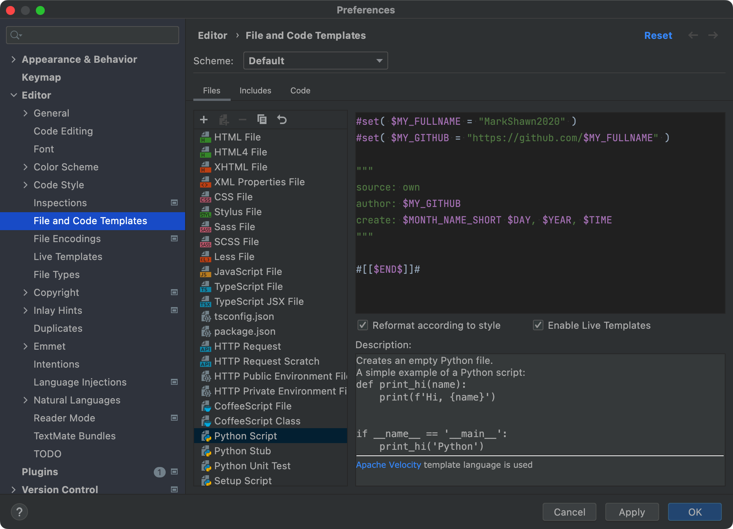Open the Scheme Default dropdown
The height and width of the screenshot is (529, 733).
click(x=315, y=61)
